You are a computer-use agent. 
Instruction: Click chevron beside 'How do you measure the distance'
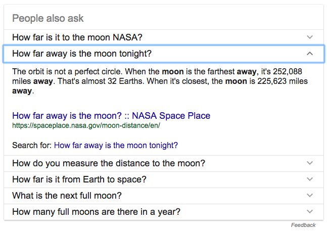click(x=310, y=163)
